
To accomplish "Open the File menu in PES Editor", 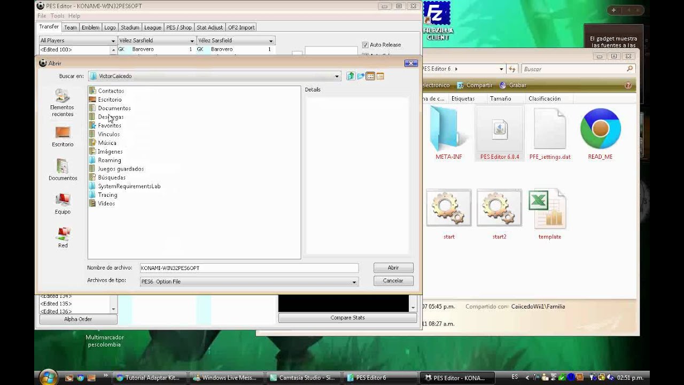I will click(42, 16).
